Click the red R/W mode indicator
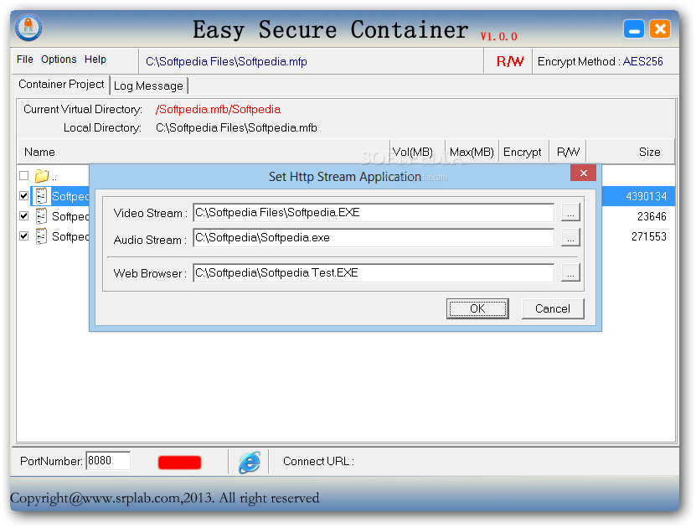696x528 pixels. [x=509, y=61]
